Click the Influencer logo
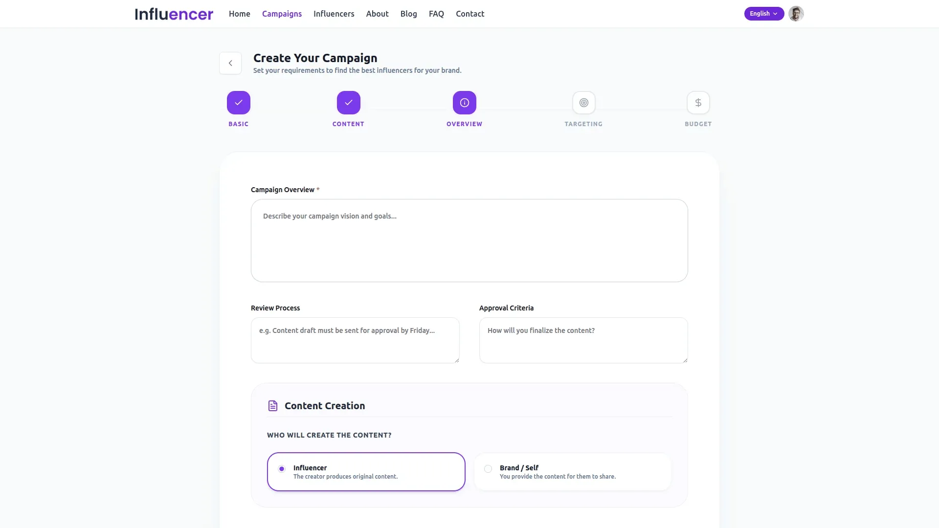This screenshot has width=939, height=528. tap(174, 14)
